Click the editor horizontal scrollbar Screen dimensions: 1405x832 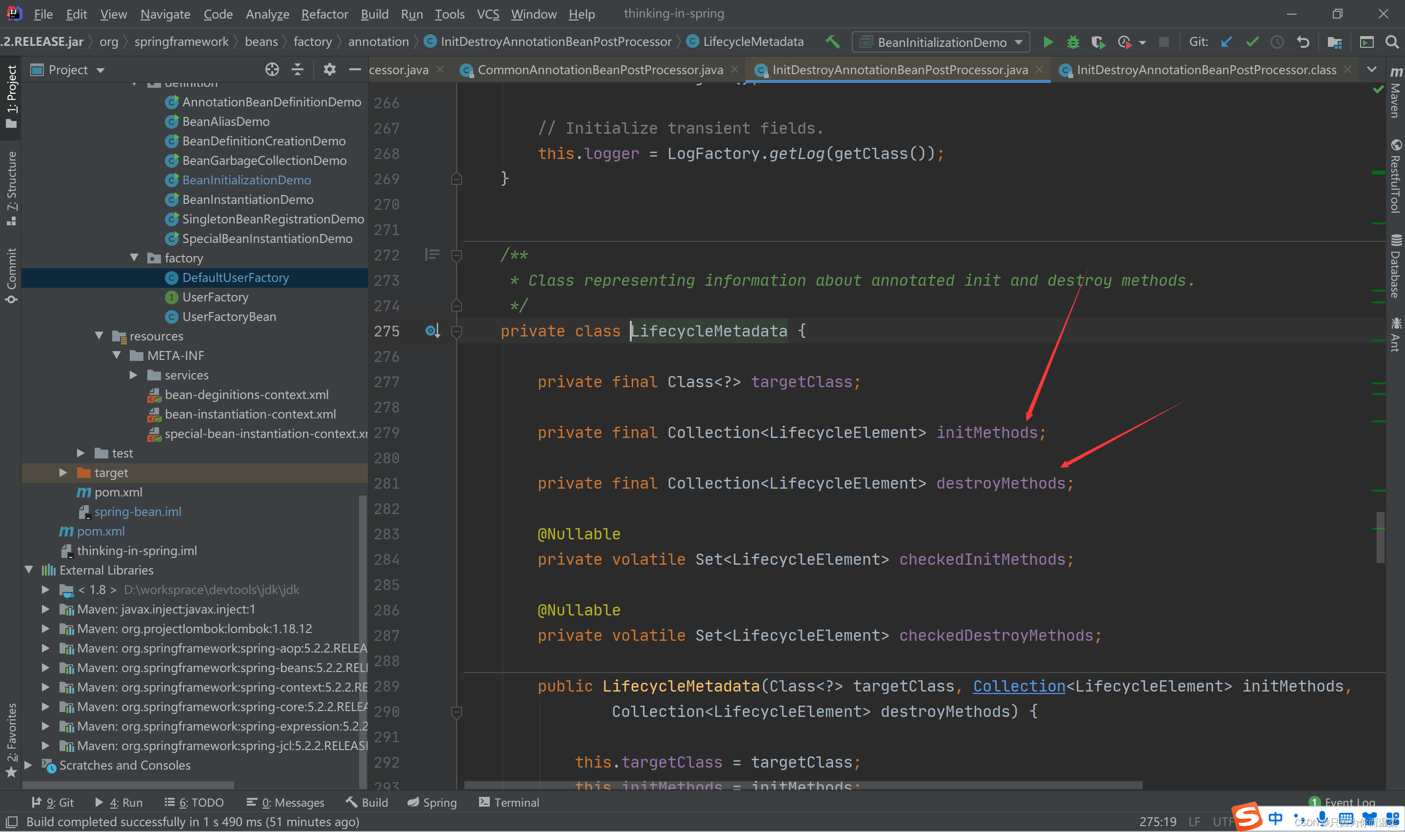click(802, 785)
